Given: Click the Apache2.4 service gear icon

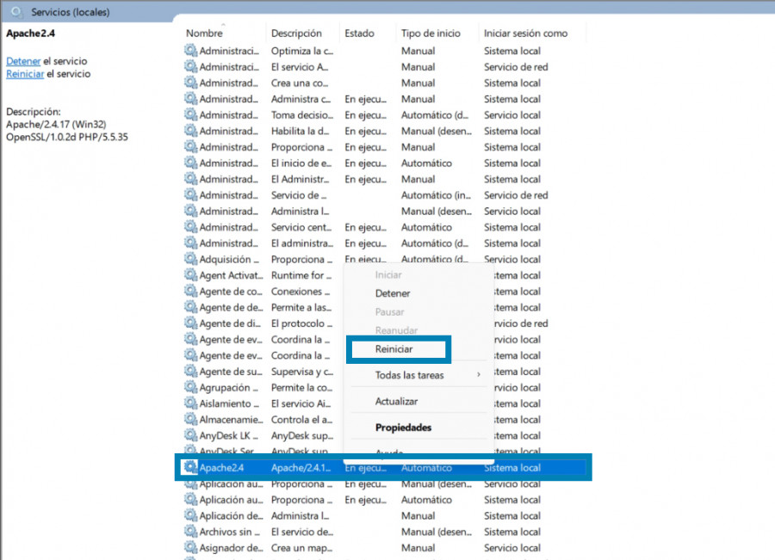Looking at the screenshot, I should 190,468.
